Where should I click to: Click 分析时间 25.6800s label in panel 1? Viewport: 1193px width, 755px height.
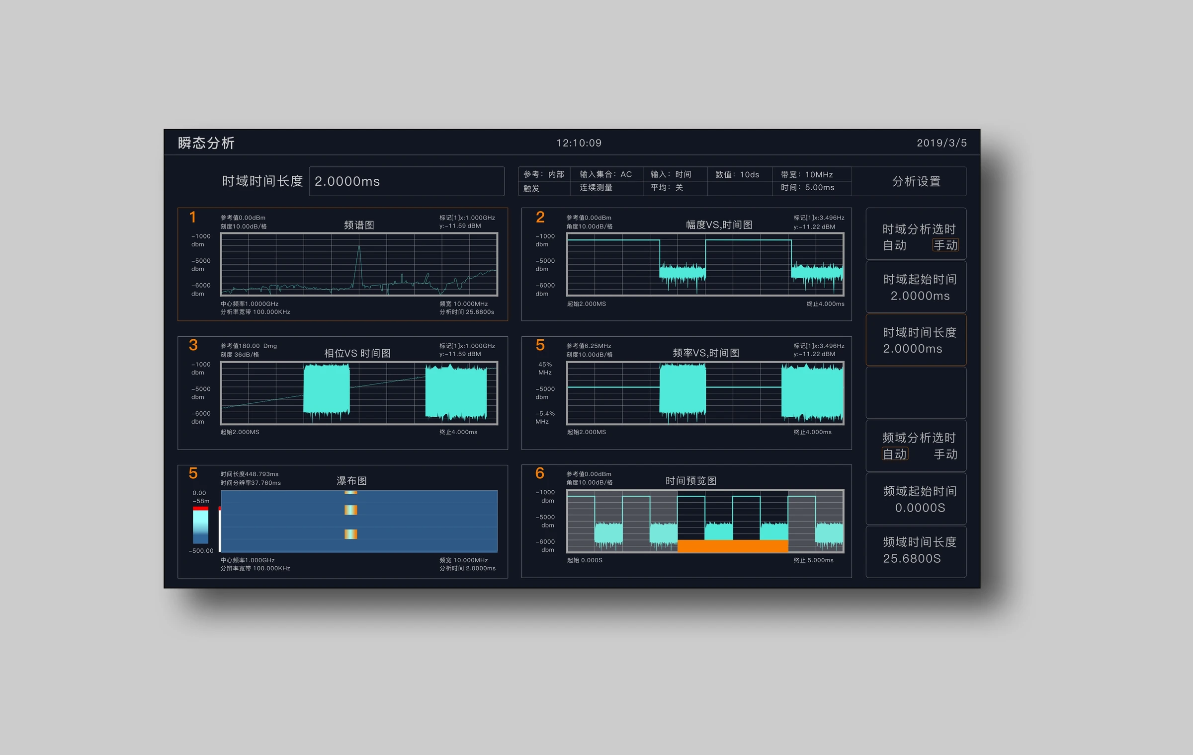pos(467,312)
